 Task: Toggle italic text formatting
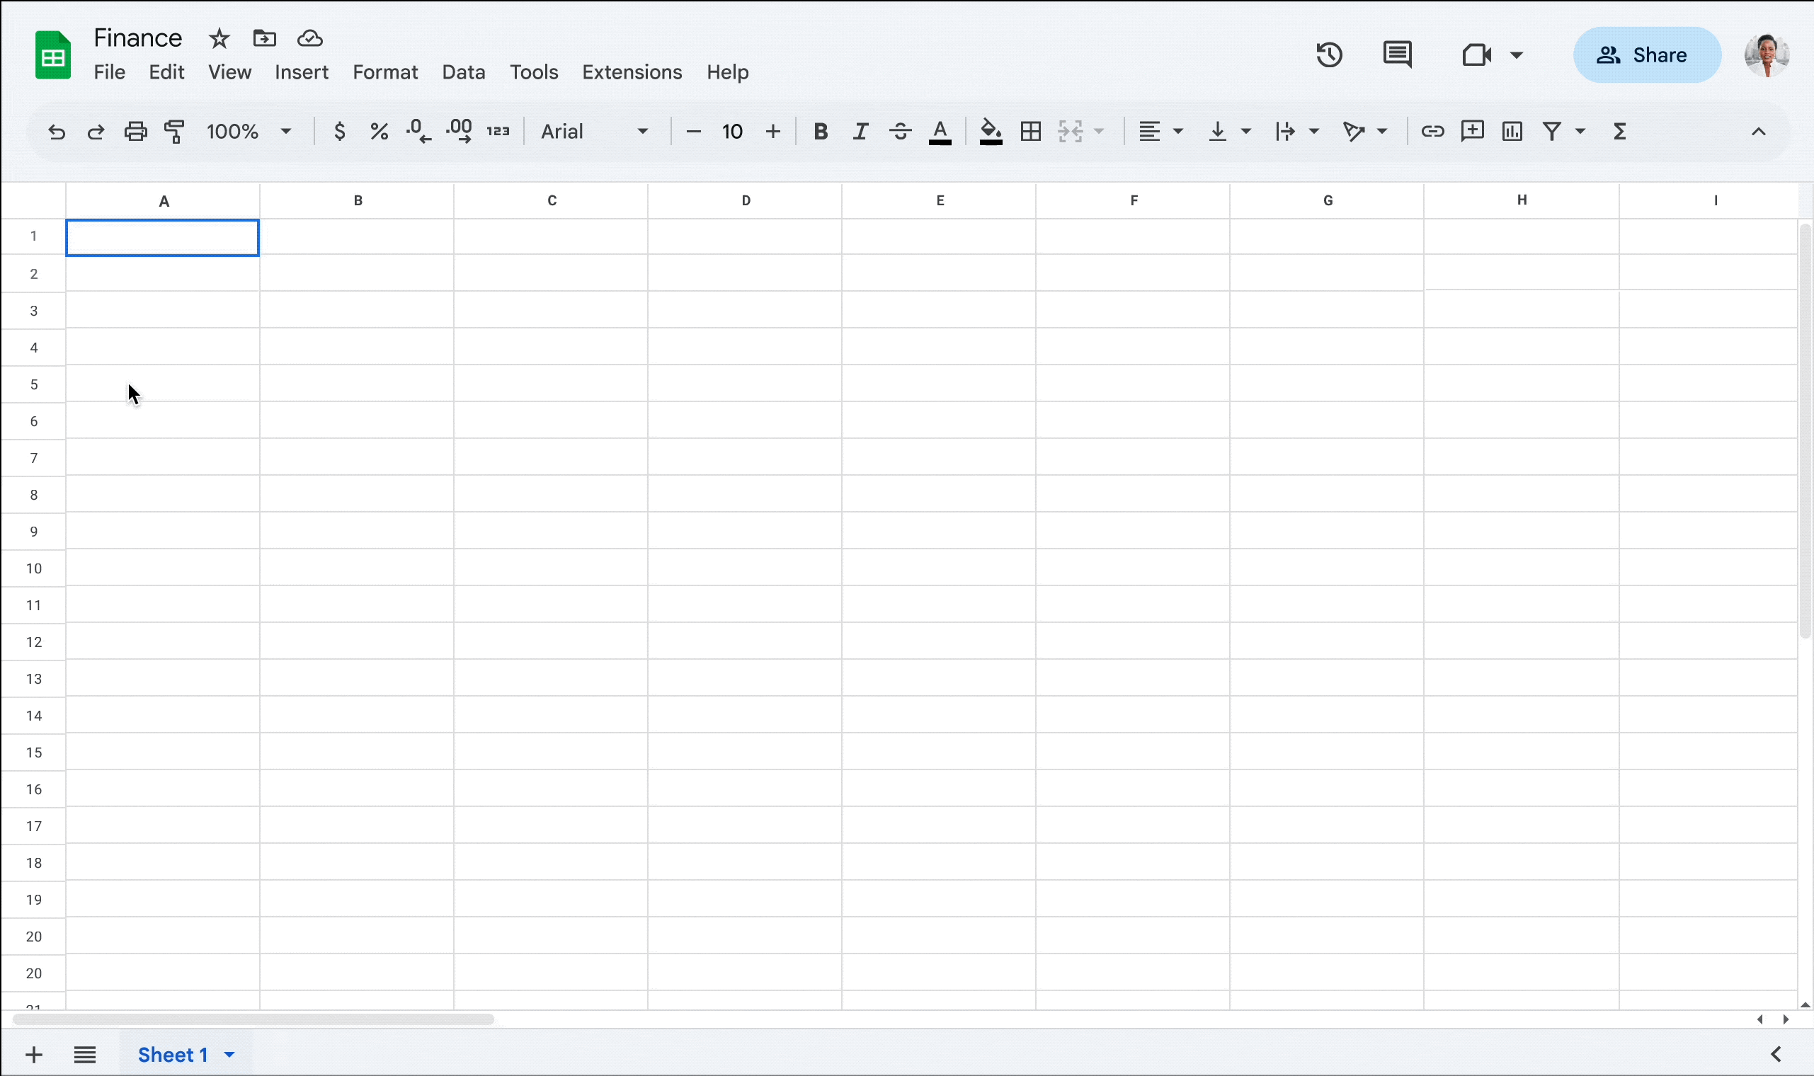[860, 131]
